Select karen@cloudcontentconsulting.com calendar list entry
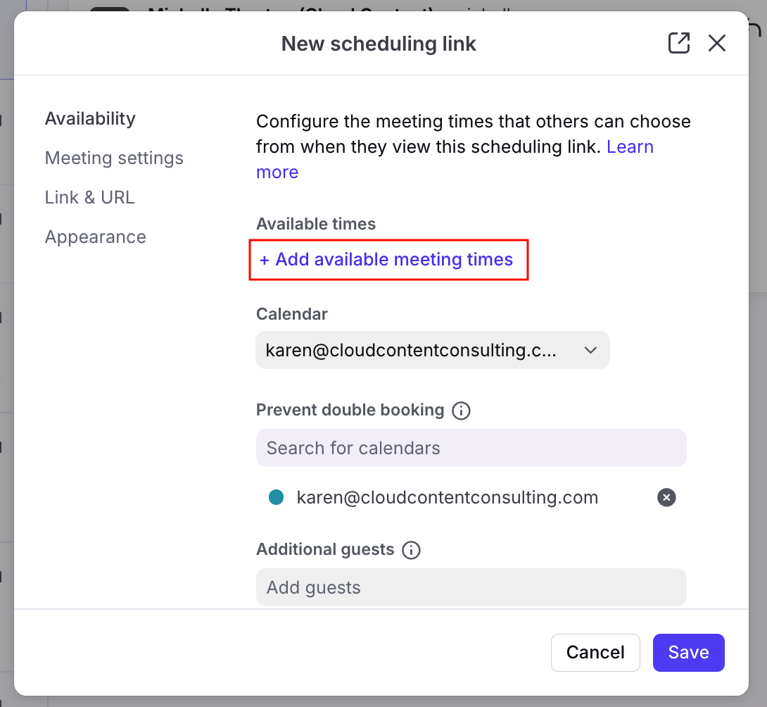Screen dimensions: 767x707 (x=447, y=498)
